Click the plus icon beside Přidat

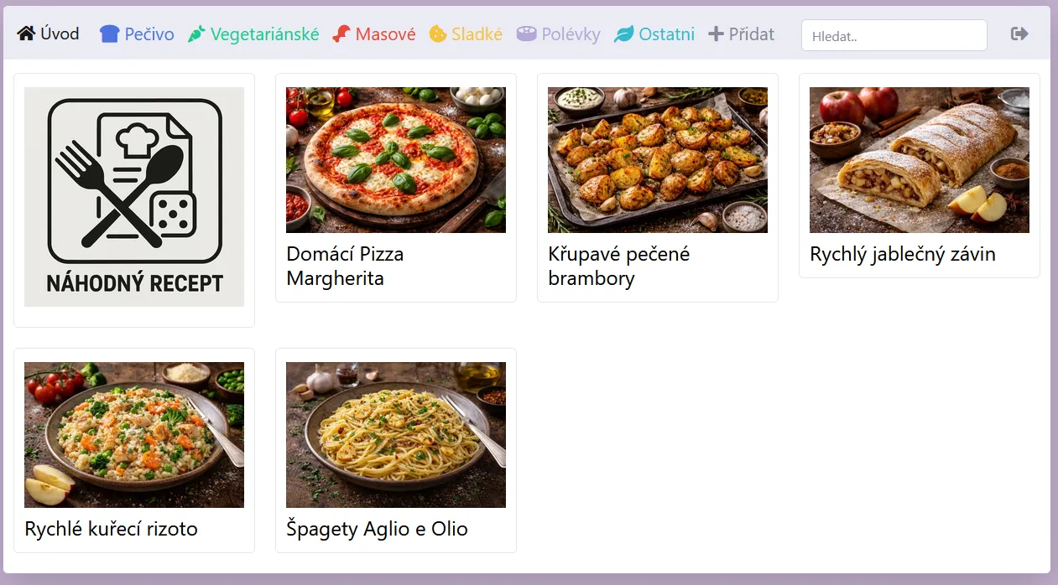(x=716, y=34)
